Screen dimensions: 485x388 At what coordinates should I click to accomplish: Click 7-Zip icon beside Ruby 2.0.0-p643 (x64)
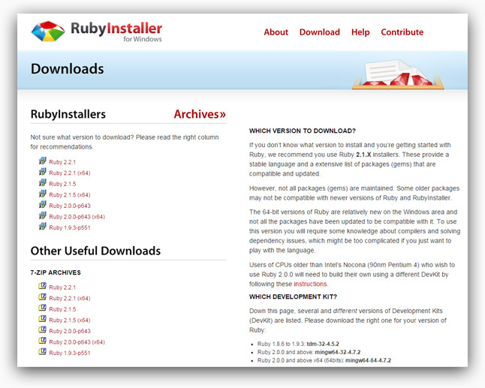tap(43, 341)
